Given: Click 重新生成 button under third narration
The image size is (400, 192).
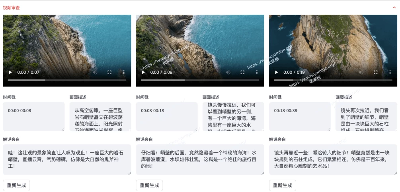Looking at the screenshot, I should (282, 185).
